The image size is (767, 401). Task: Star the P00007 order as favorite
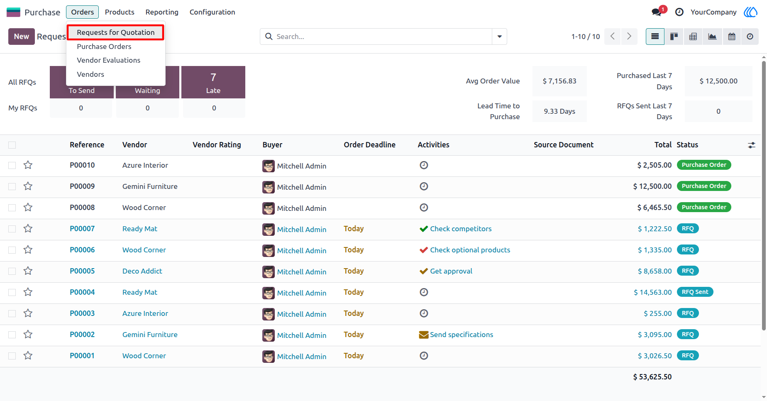coord(28,229)
